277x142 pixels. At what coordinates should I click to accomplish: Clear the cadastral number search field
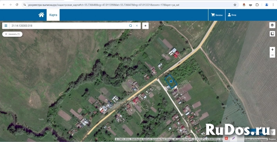point(137,26)
